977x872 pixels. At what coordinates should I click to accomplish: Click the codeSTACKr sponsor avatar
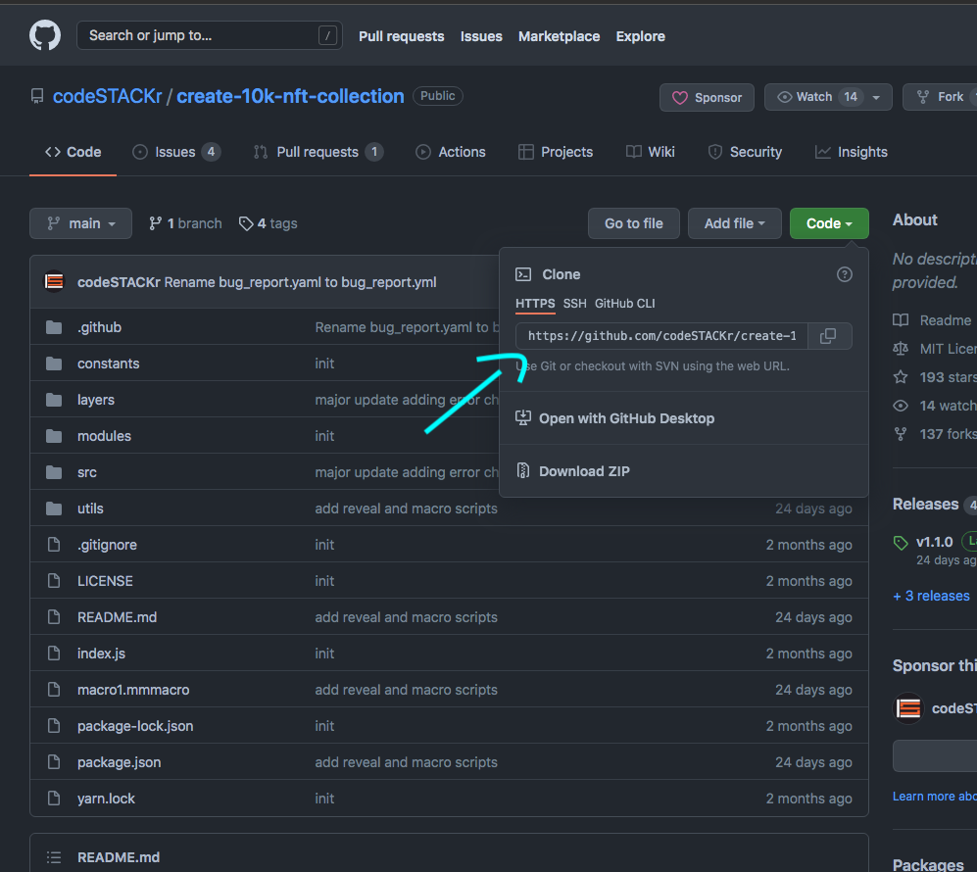(908, 708)
